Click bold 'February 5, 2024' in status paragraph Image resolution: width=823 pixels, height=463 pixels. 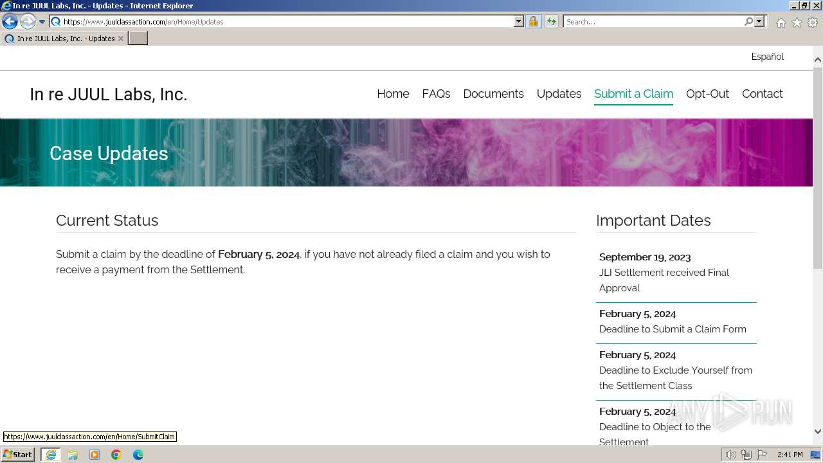pyautogui.click(x=258, y=255)
